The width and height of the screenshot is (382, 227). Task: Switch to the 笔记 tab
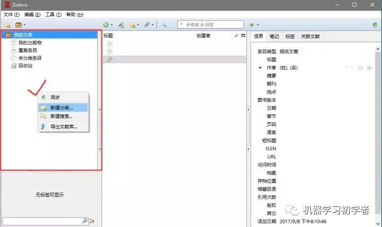tap(274, 37)
